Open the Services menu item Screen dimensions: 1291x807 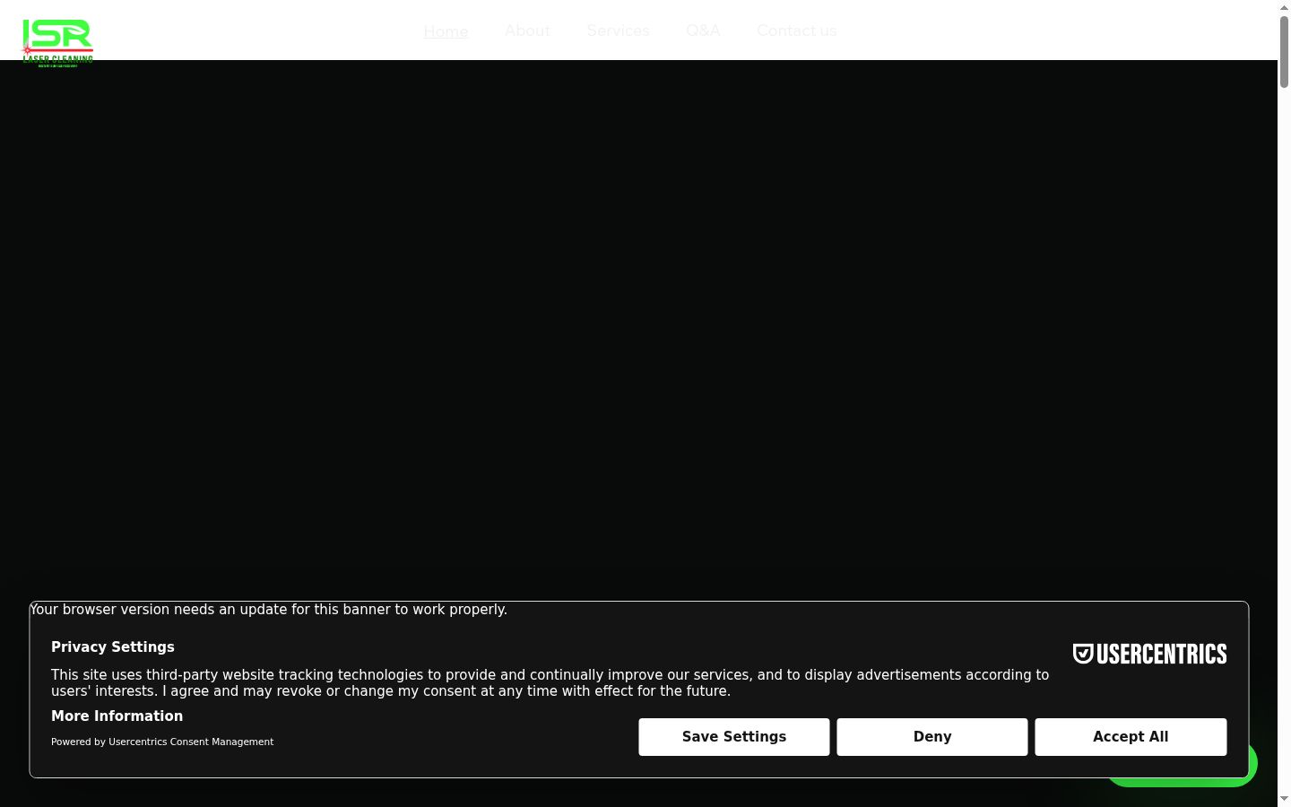coord(618,30)
